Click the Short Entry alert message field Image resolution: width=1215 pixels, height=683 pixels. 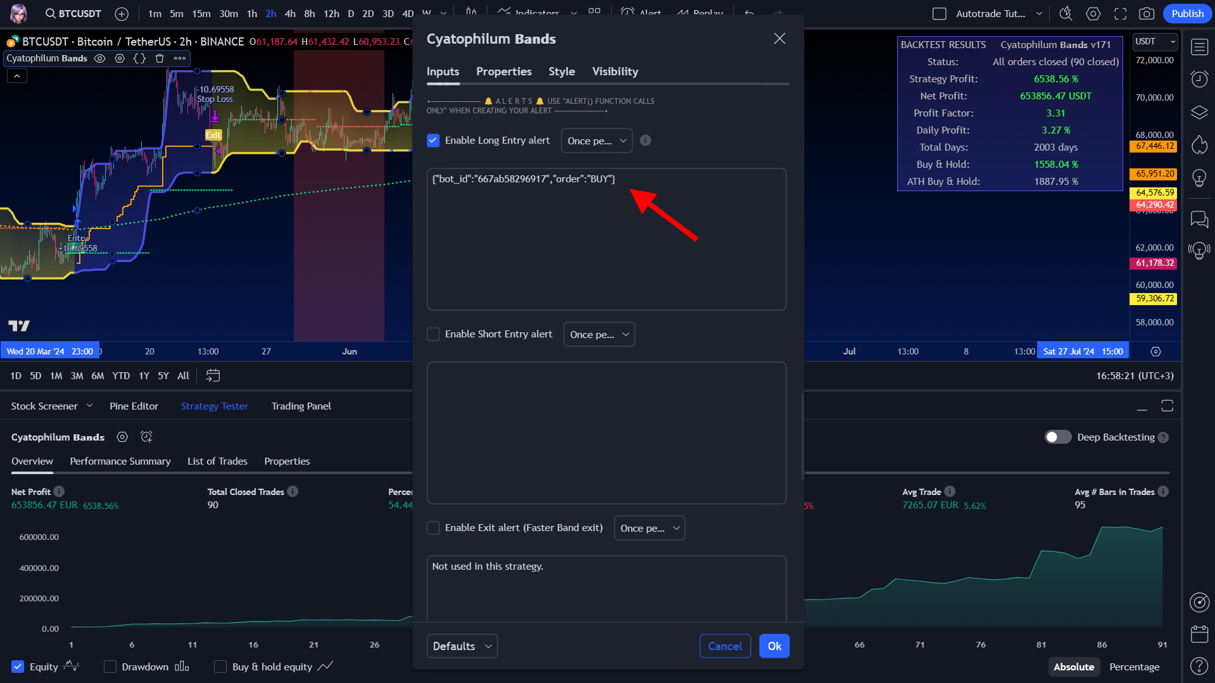(x=607, y=433)
